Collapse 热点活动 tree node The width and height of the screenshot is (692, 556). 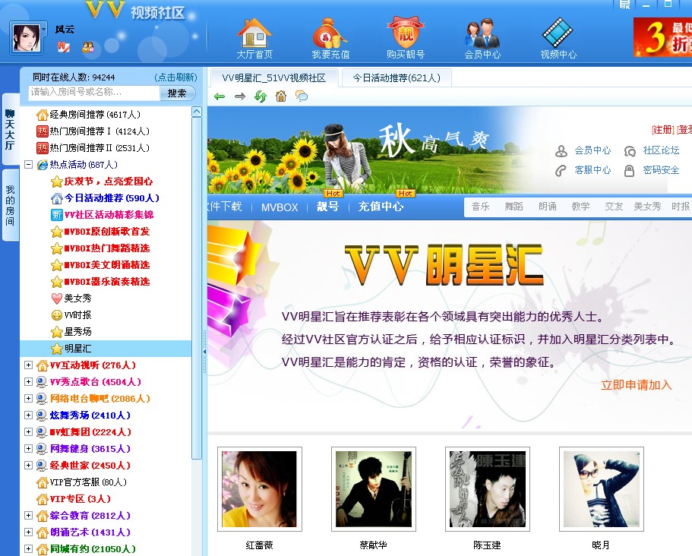click(28, 165)
